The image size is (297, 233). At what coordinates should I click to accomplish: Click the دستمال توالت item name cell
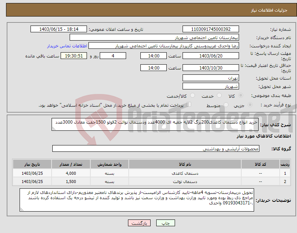[x=185, y=182]
